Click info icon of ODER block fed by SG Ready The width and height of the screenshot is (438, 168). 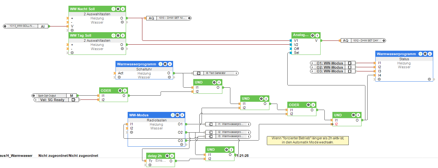124,91
